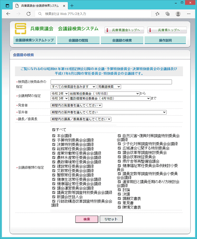Open 同義語検索 dropdown
Screen dimensions: 197x239
tap(109, 87)
